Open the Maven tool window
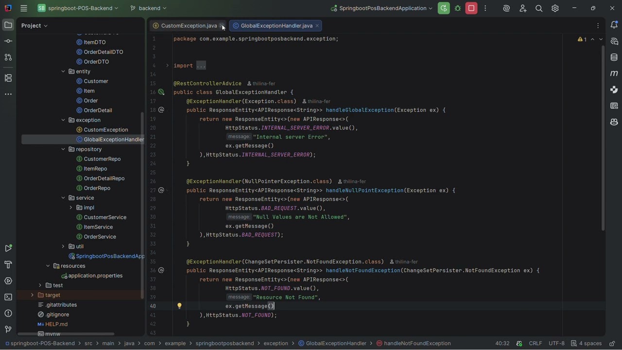The image size is (622, 350). coord(614,73)
